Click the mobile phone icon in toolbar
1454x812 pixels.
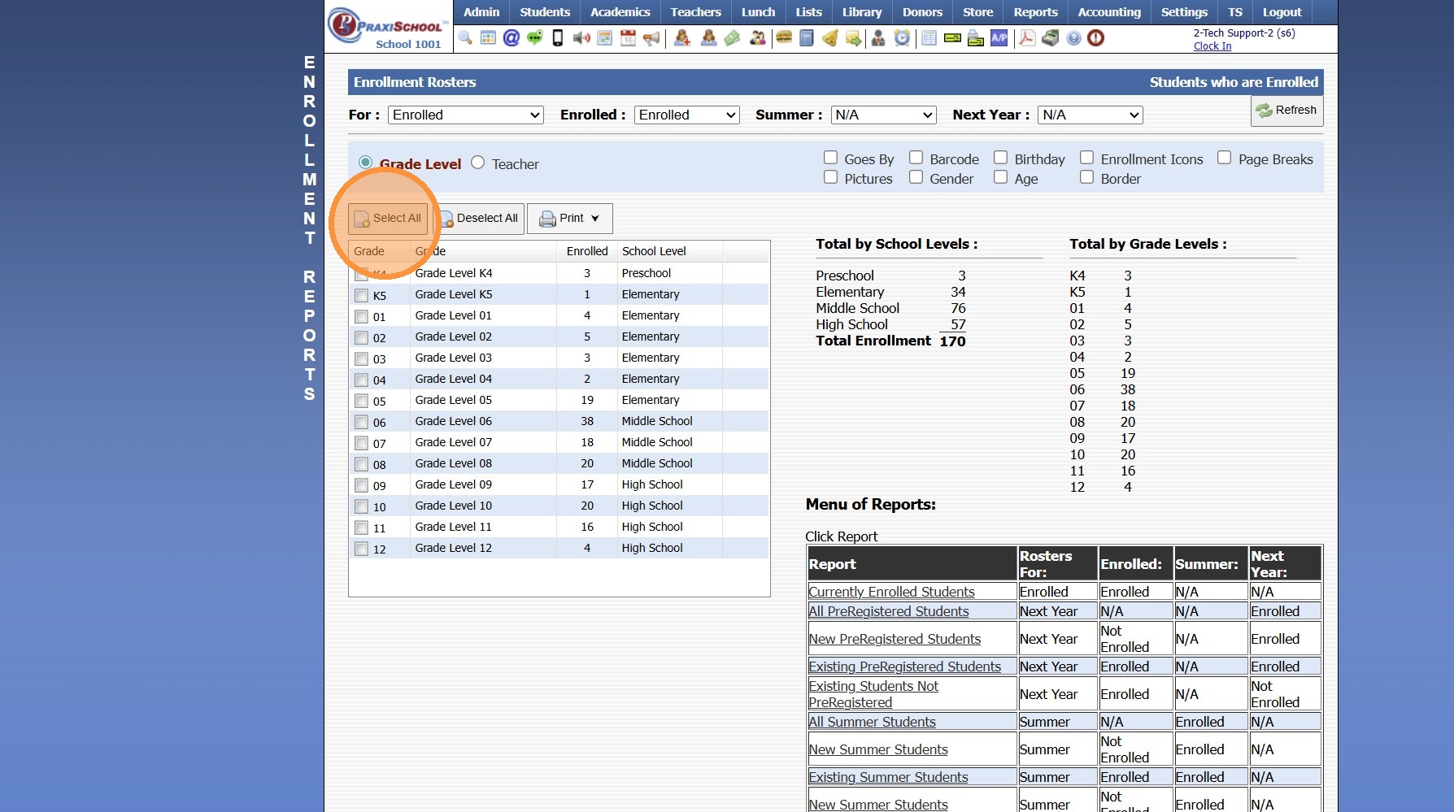(558, 38)
